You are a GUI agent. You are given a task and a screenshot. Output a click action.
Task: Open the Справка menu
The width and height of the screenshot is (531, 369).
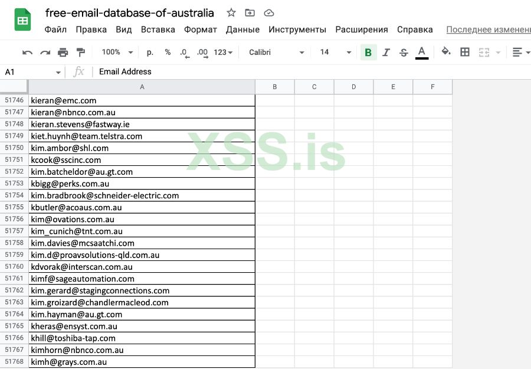[x=415, y=30]
